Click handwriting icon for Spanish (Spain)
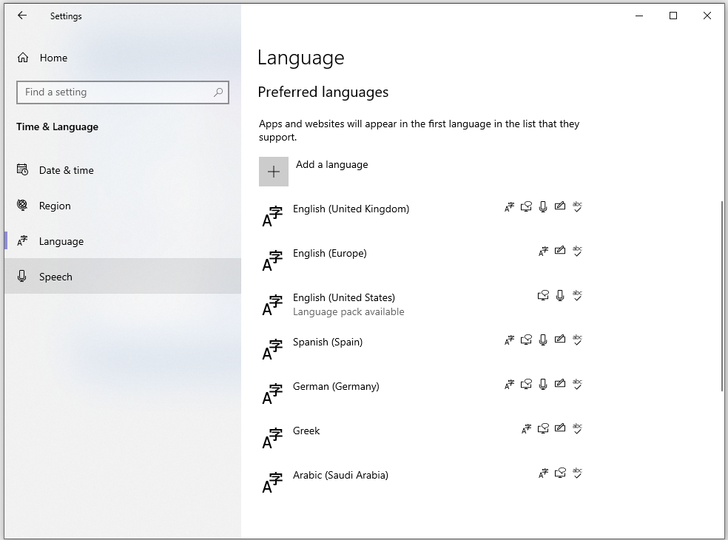728x540 pixels. click(x=560, y=340)
